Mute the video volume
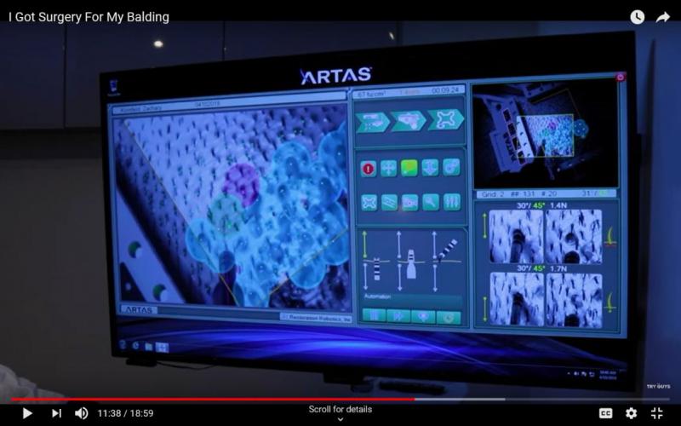Image resolution: width=681 pixels, height=426 pixels. click(82, 413)
